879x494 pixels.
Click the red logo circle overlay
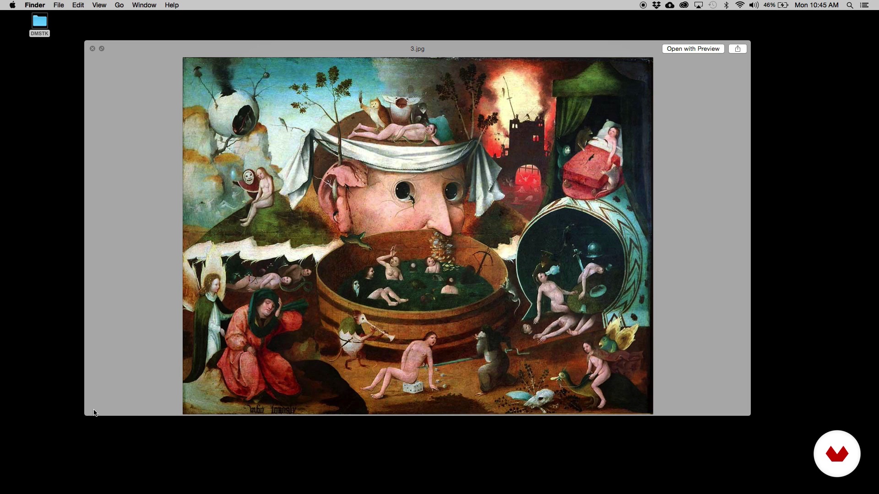point(837,454)
